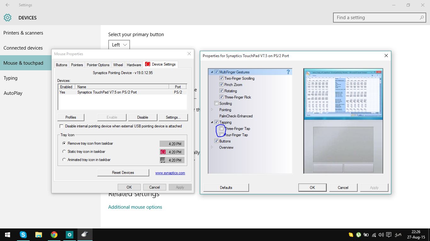Open the Wi-Fi network tray icon
This screenshot has width=430, height=241.
(x=374, y=235)
